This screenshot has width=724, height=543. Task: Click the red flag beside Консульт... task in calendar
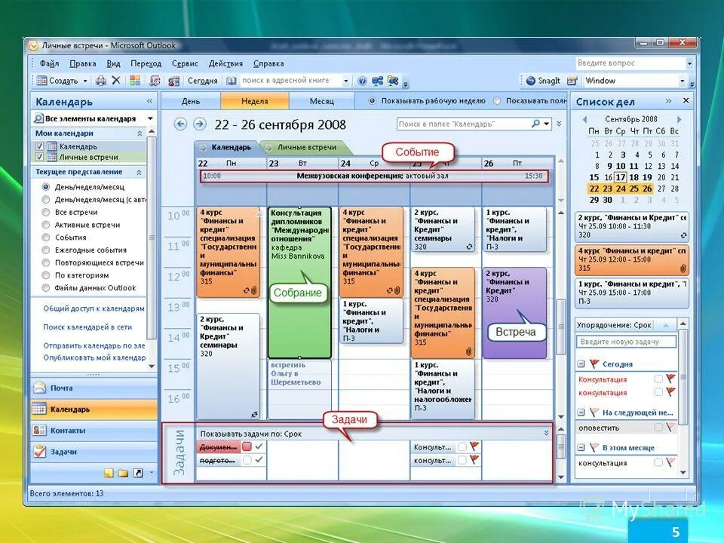pos(474,446)
